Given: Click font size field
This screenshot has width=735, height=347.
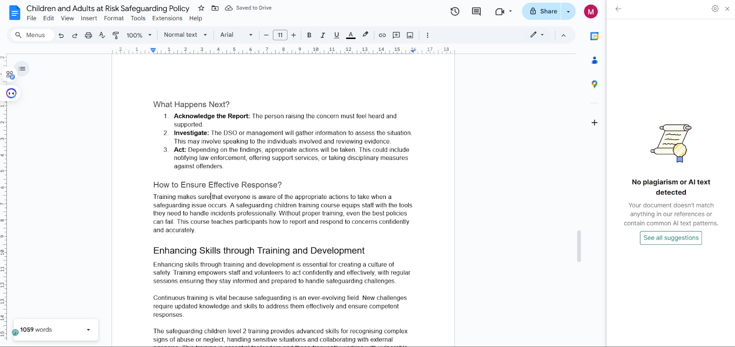Looking at the screenshot, I should [280, 35].
